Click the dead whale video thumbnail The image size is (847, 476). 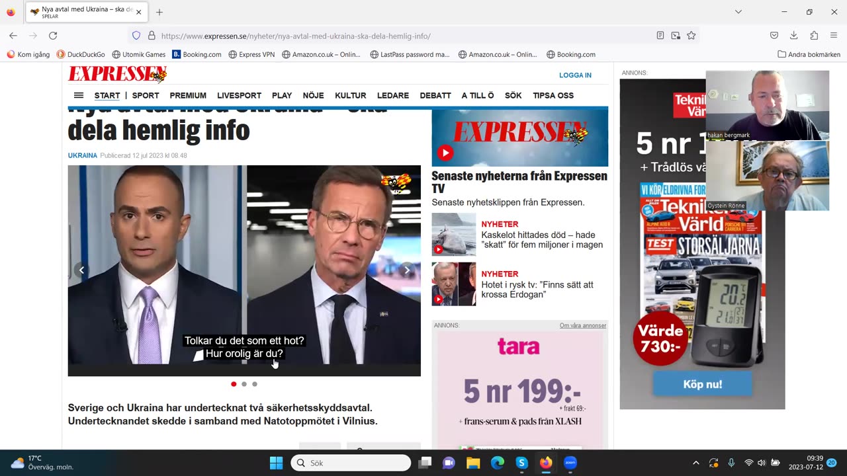coord(453,234)
